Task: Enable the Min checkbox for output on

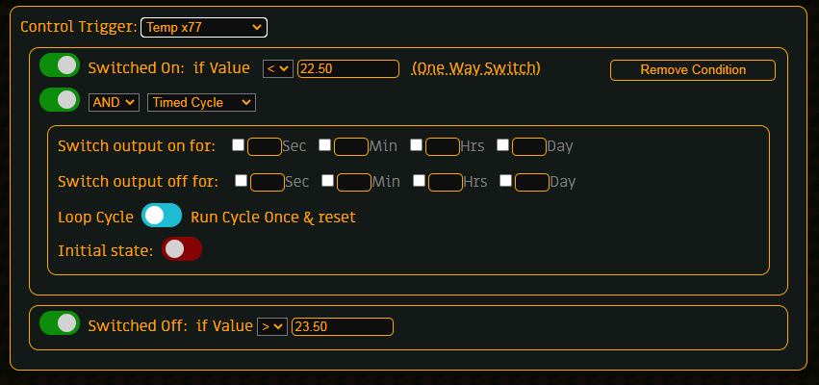Action: coord(325,145)
